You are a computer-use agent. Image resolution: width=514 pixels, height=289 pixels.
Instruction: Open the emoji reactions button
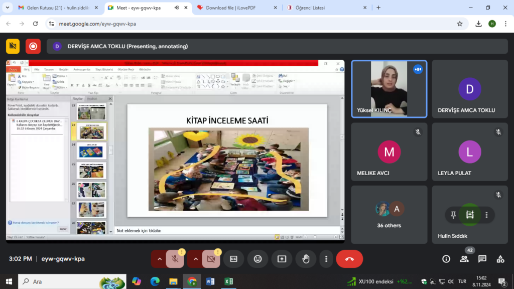click(258, 259)
